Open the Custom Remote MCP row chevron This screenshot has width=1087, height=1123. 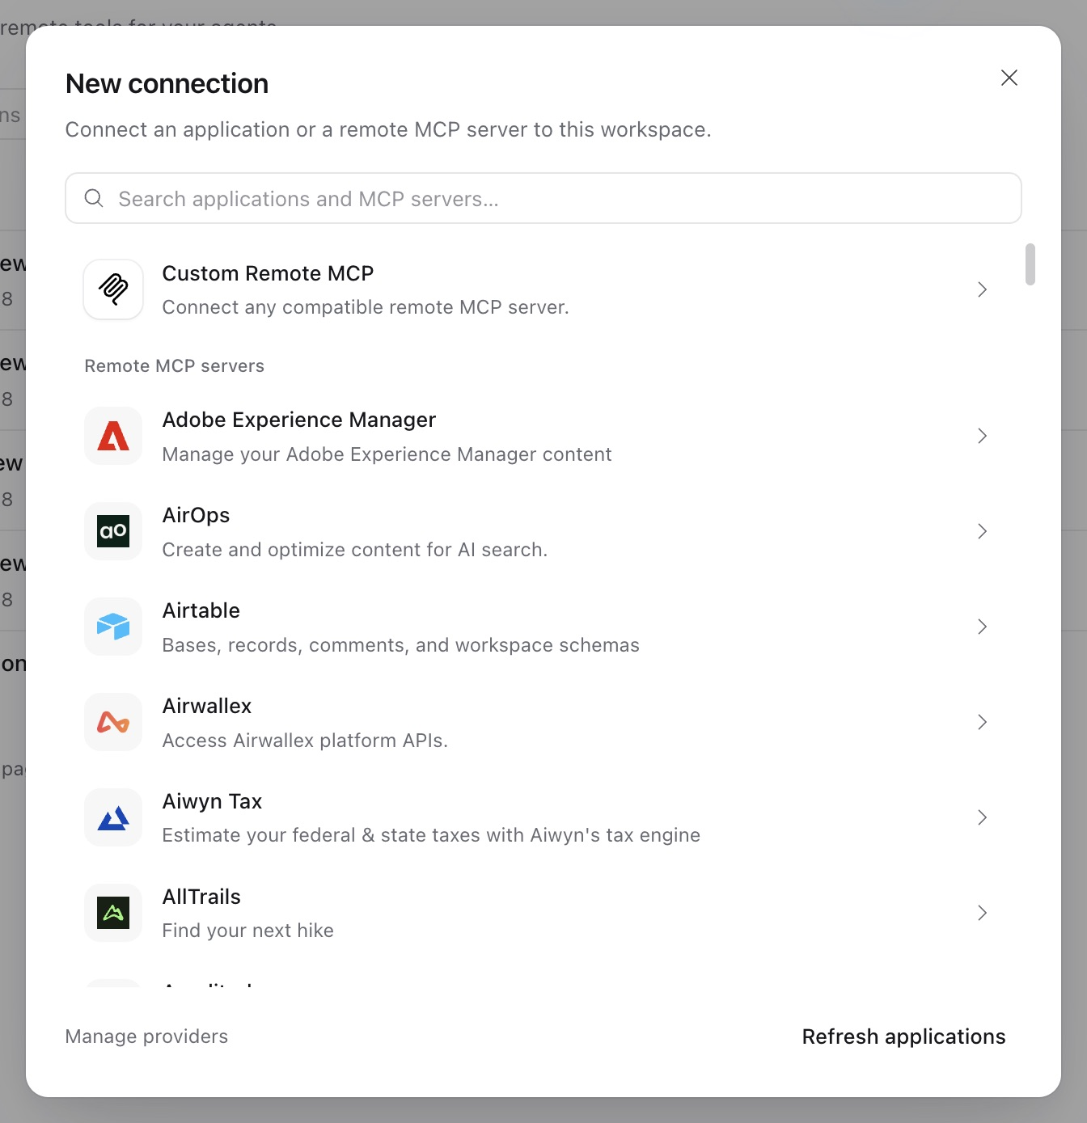click(982, 289)
